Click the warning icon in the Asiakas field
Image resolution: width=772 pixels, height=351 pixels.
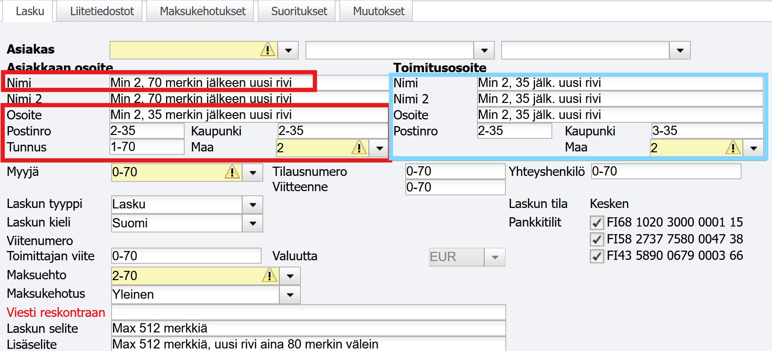(x=267, y=50)
